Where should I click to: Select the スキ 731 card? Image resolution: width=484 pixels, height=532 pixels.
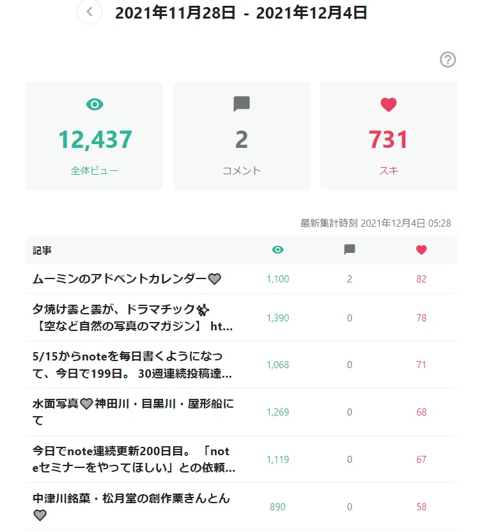[x=389, y=136]
